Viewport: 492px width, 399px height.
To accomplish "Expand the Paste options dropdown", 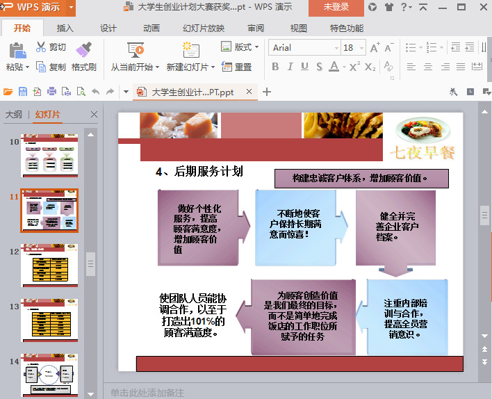I will pyautogui.click(x=27, y=67).
